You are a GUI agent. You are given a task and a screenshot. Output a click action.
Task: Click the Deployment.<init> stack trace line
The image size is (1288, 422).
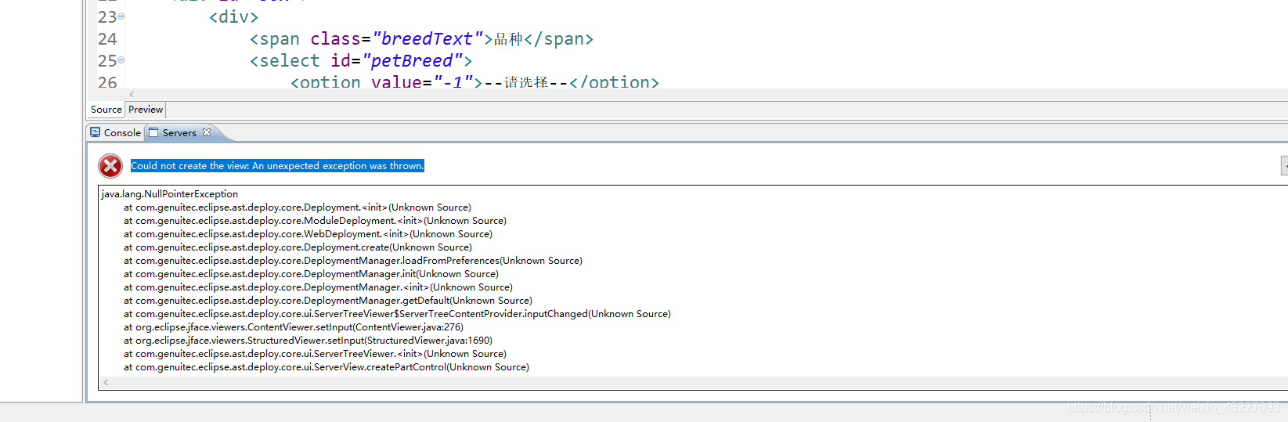tap(298, 207)
